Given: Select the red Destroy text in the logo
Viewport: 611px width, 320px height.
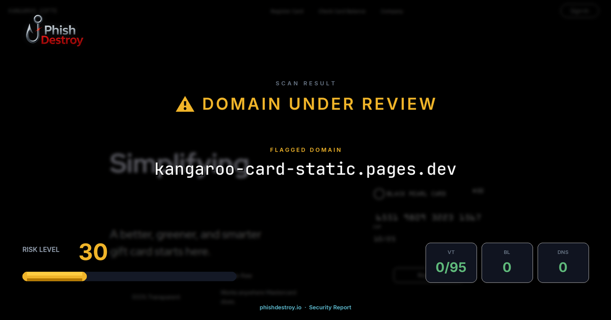Looking at the screenshot, I should [x=62, y=40].
